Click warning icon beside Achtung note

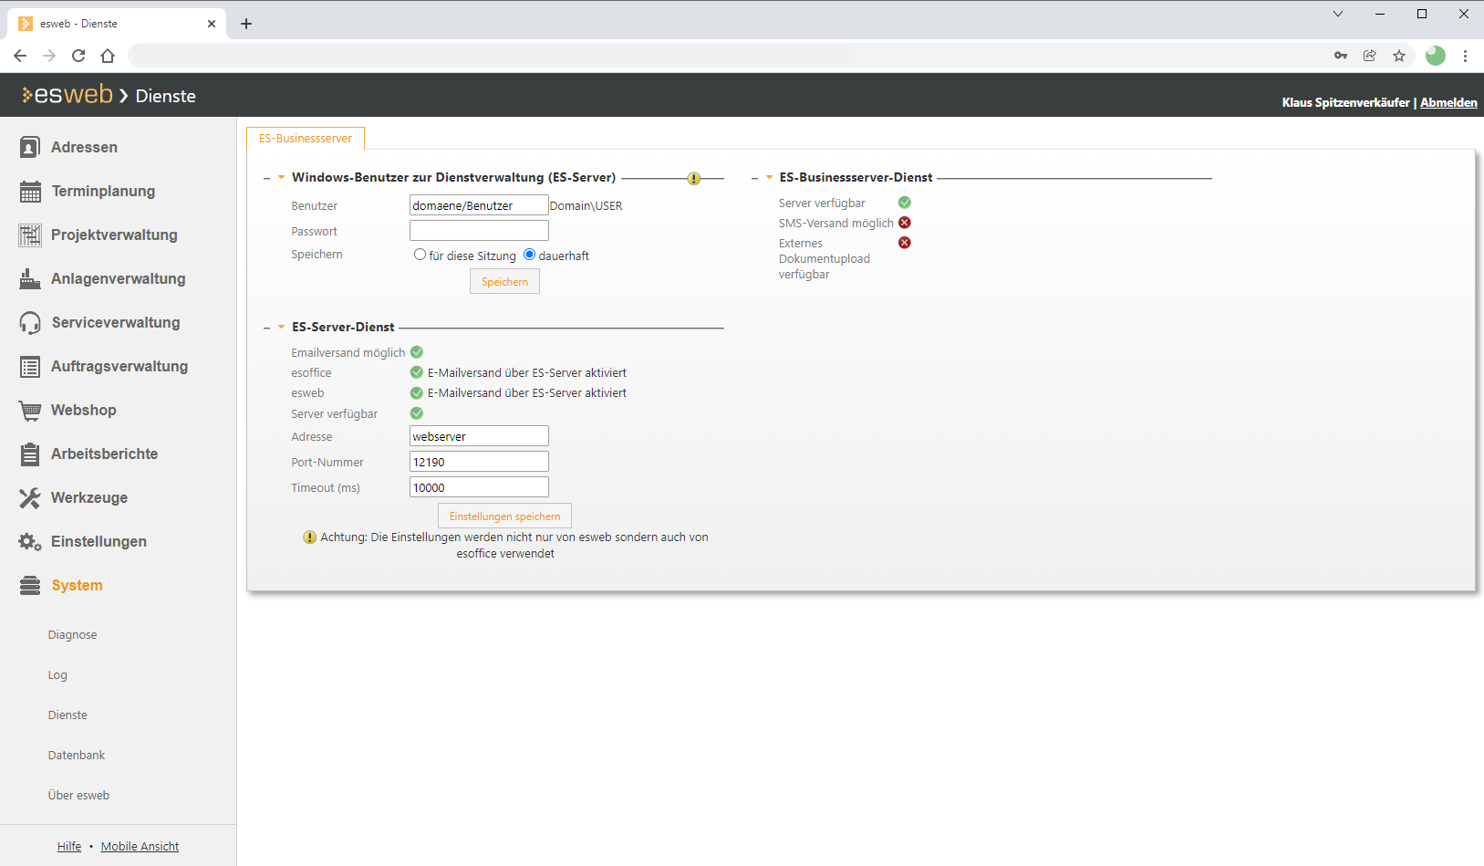tap(310, 537)
